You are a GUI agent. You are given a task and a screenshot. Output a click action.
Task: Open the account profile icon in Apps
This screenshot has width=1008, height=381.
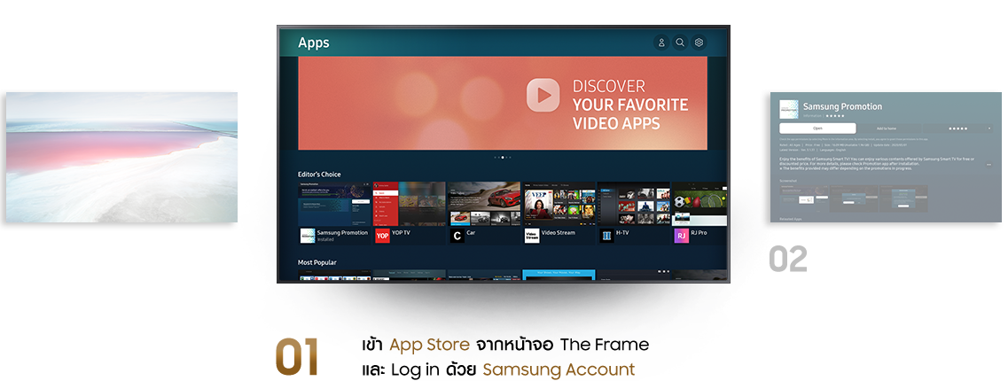(660, 43)
